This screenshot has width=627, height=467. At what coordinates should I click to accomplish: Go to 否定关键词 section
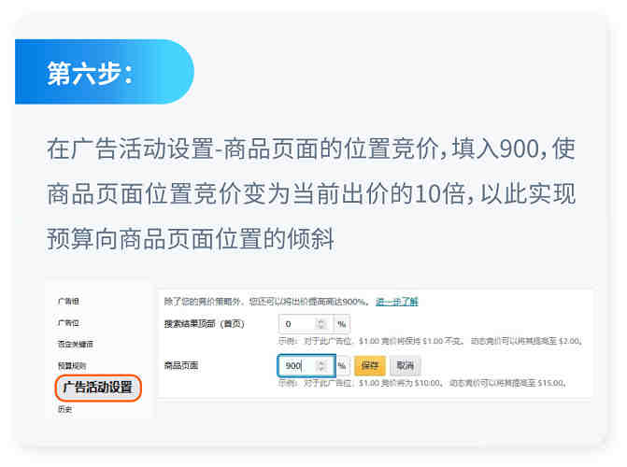(x=76, y=345)
